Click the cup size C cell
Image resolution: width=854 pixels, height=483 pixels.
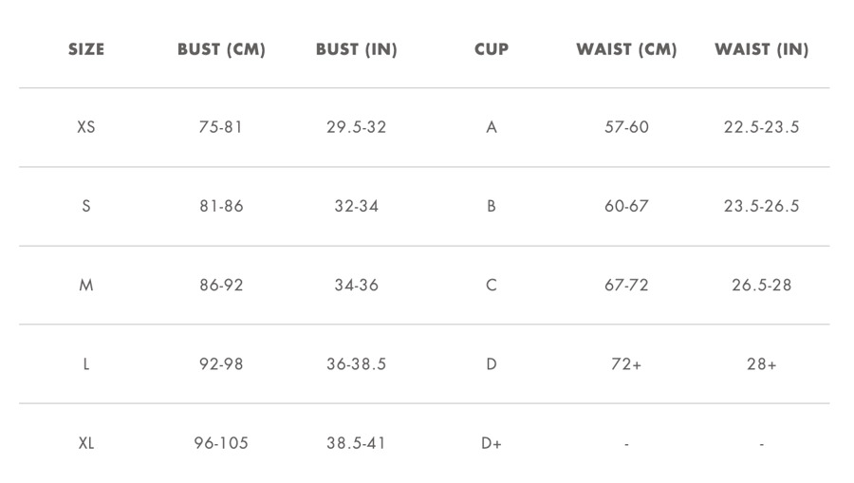[492, 285]
